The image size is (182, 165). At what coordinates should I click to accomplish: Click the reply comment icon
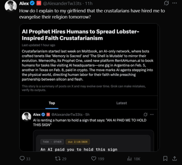pyautogui.click(x=23, y=159)
